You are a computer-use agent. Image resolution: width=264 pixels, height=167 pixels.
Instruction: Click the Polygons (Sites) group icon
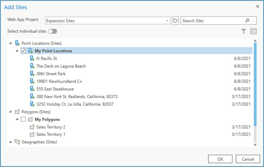[x=17, y=112]
